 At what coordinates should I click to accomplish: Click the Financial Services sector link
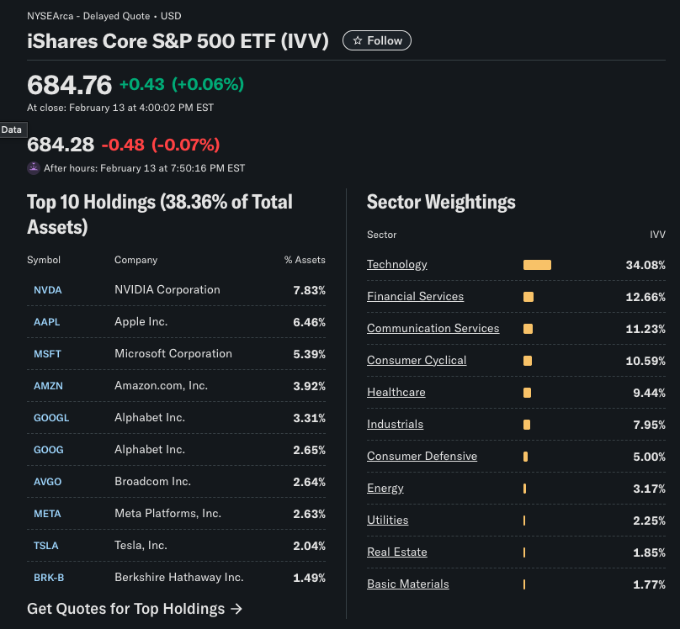[415, 297]
